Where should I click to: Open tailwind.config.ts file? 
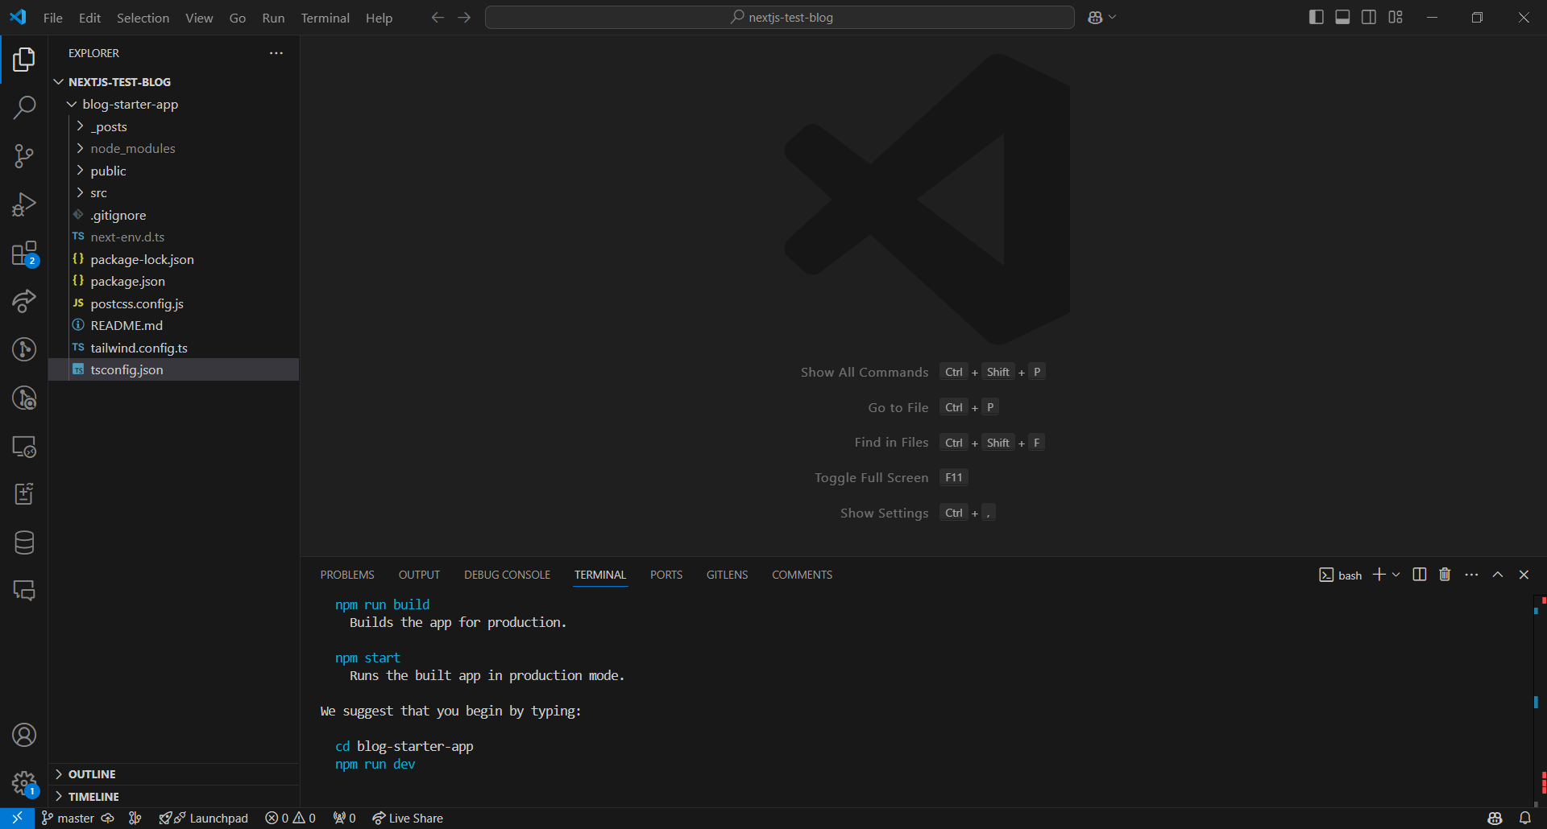coord(173,348)
